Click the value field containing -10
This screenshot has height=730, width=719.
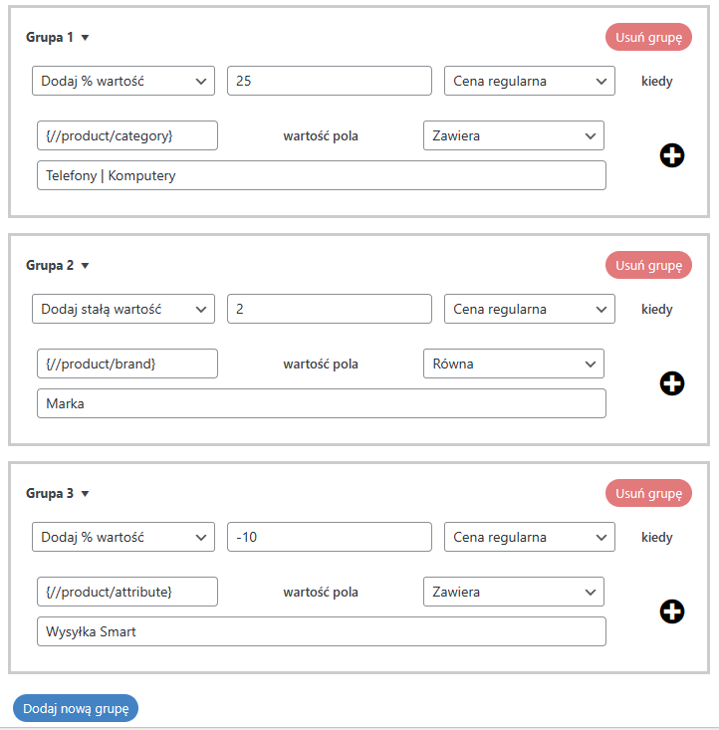[x=329, y=537]
